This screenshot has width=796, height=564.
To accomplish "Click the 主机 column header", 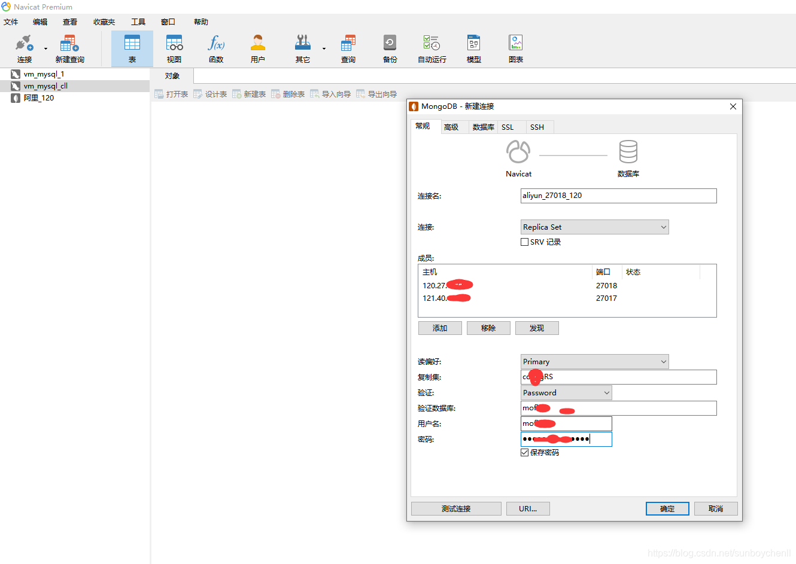I will point(506,272).
